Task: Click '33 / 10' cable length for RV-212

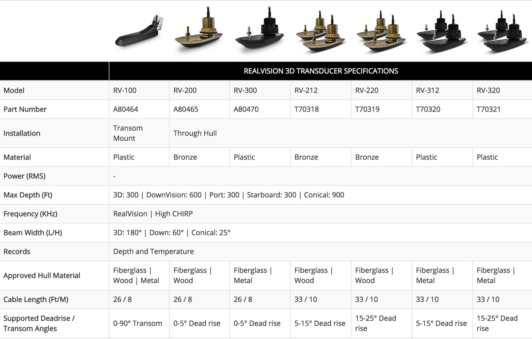Action: pyautogui.click(x=306, y=300)
